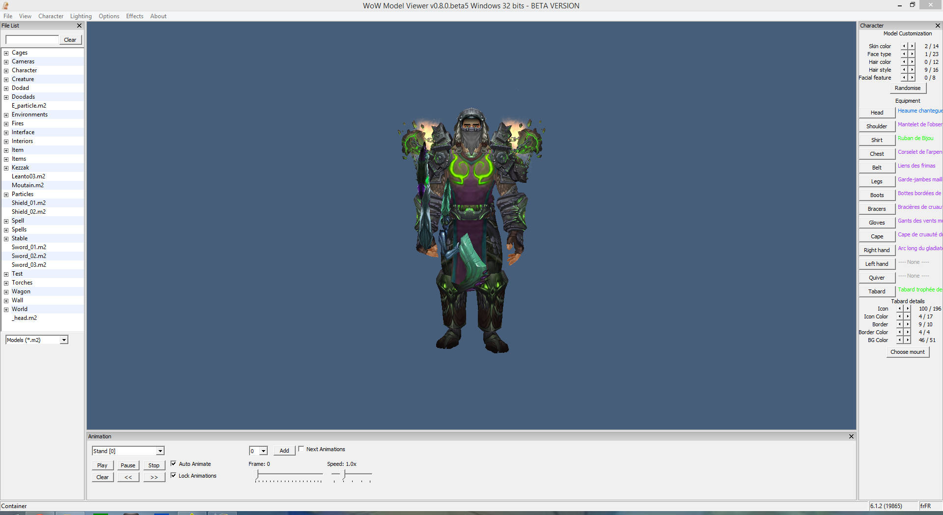
Task: Disable Auto Animate
Action: [x=173, y=463]
